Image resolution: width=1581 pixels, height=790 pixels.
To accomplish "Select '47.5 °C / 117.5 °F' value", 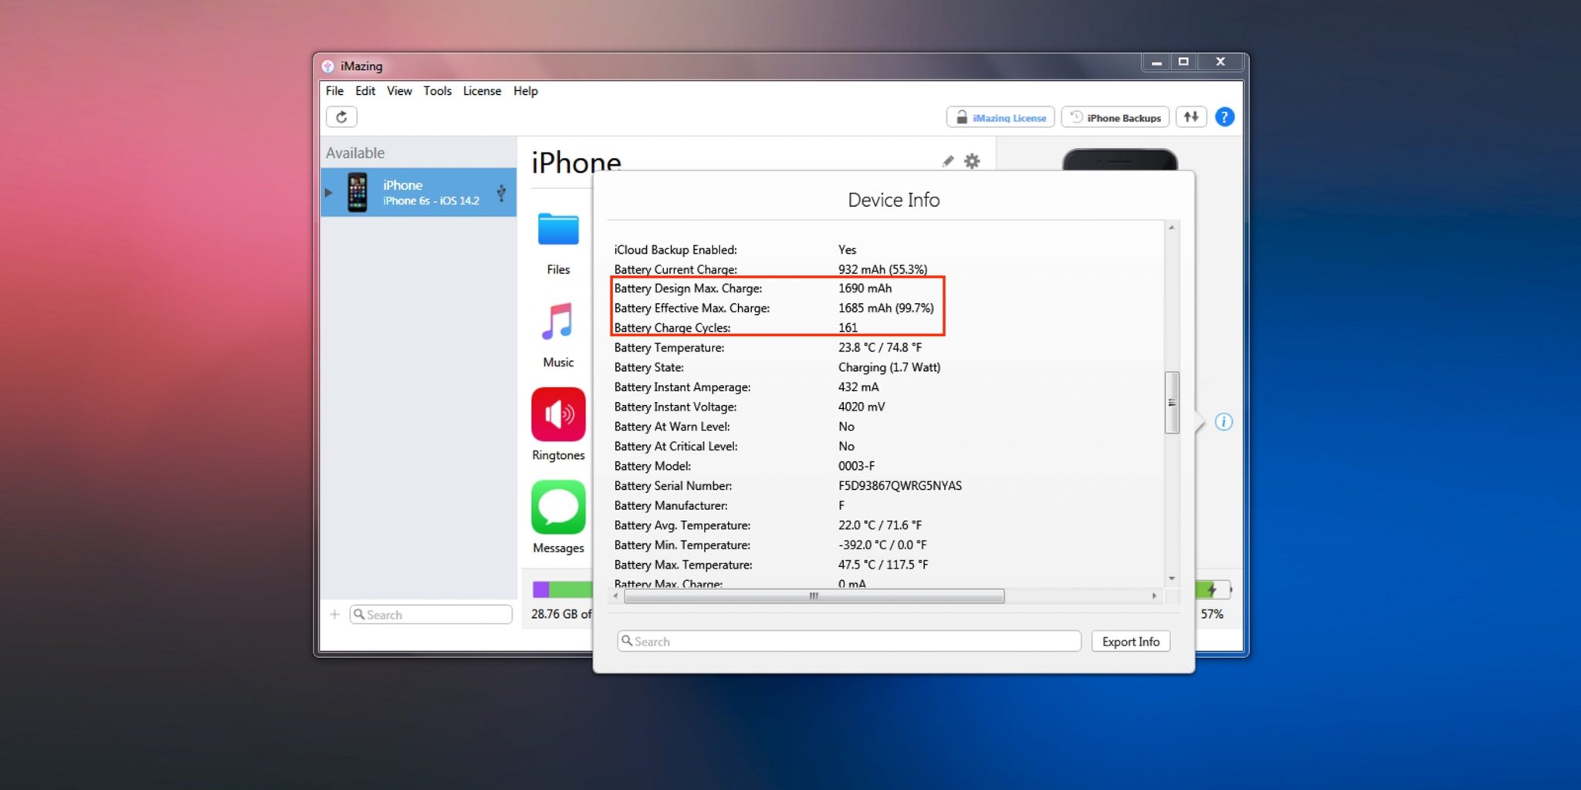I will pos(883,565).
